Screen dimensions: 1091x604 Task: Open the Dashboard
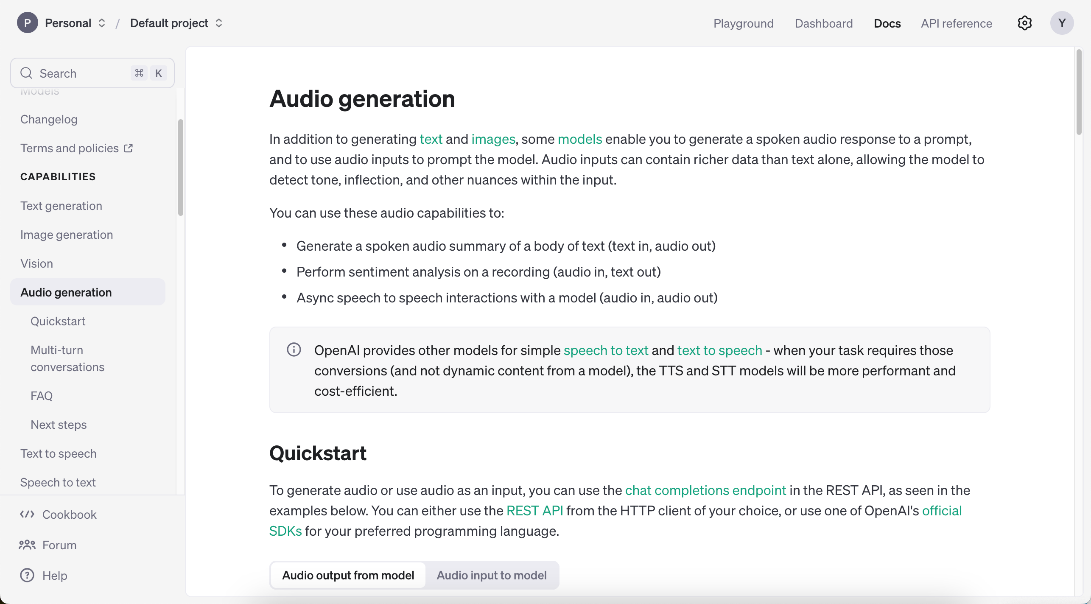click(x=823, y=23)
